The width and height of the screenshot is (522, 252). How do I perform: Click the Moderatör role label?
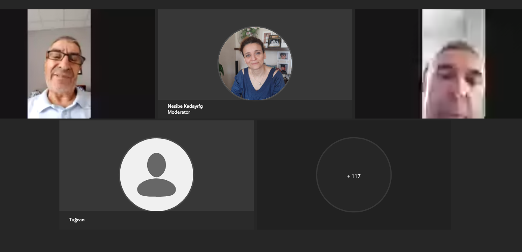pos(179,112)
